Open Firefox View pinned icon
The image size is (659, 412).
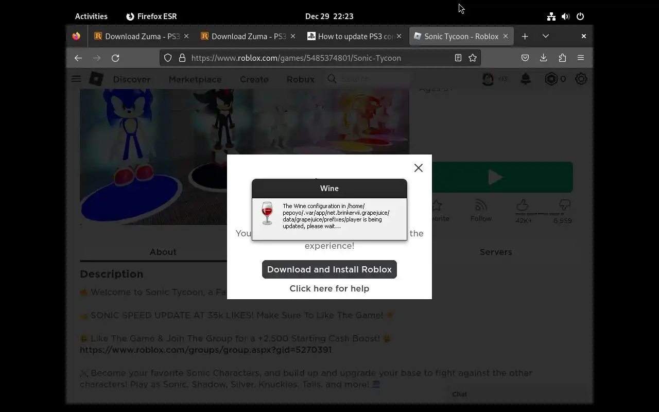click(x=76, y=36)
